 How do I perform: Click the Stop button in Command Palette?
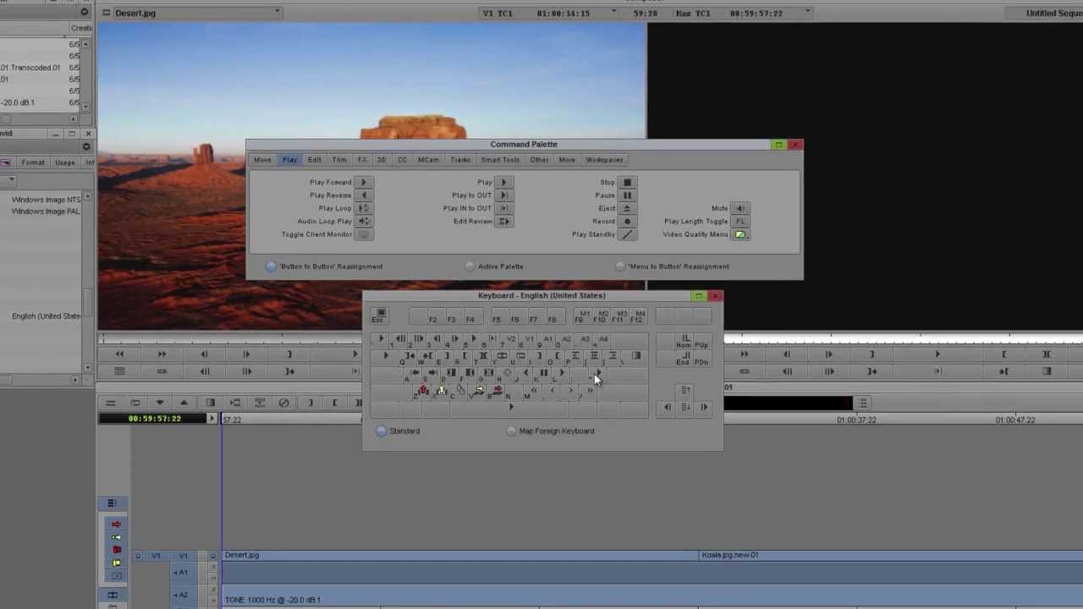coord(627,182)
